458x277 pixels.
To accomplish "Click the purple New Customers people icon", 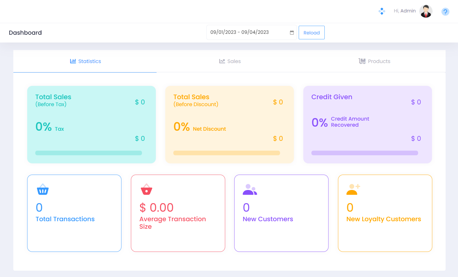I will [x=250, y=189].
